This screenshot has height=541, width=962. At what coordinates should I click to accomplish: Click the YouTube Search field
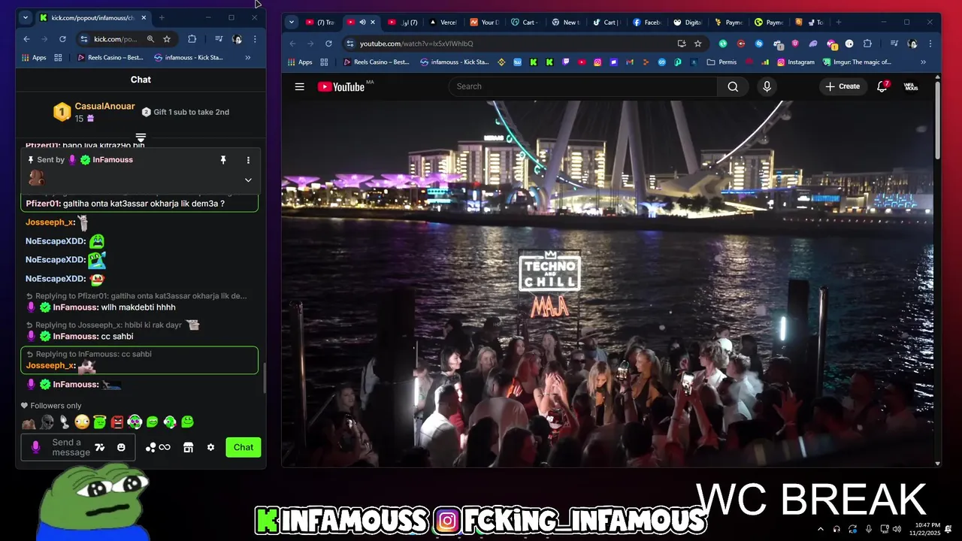tap(583, 86)
